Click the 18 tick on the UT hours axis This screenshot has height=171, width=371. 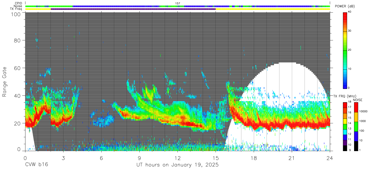pyautogui.click(x=254, y=158)
